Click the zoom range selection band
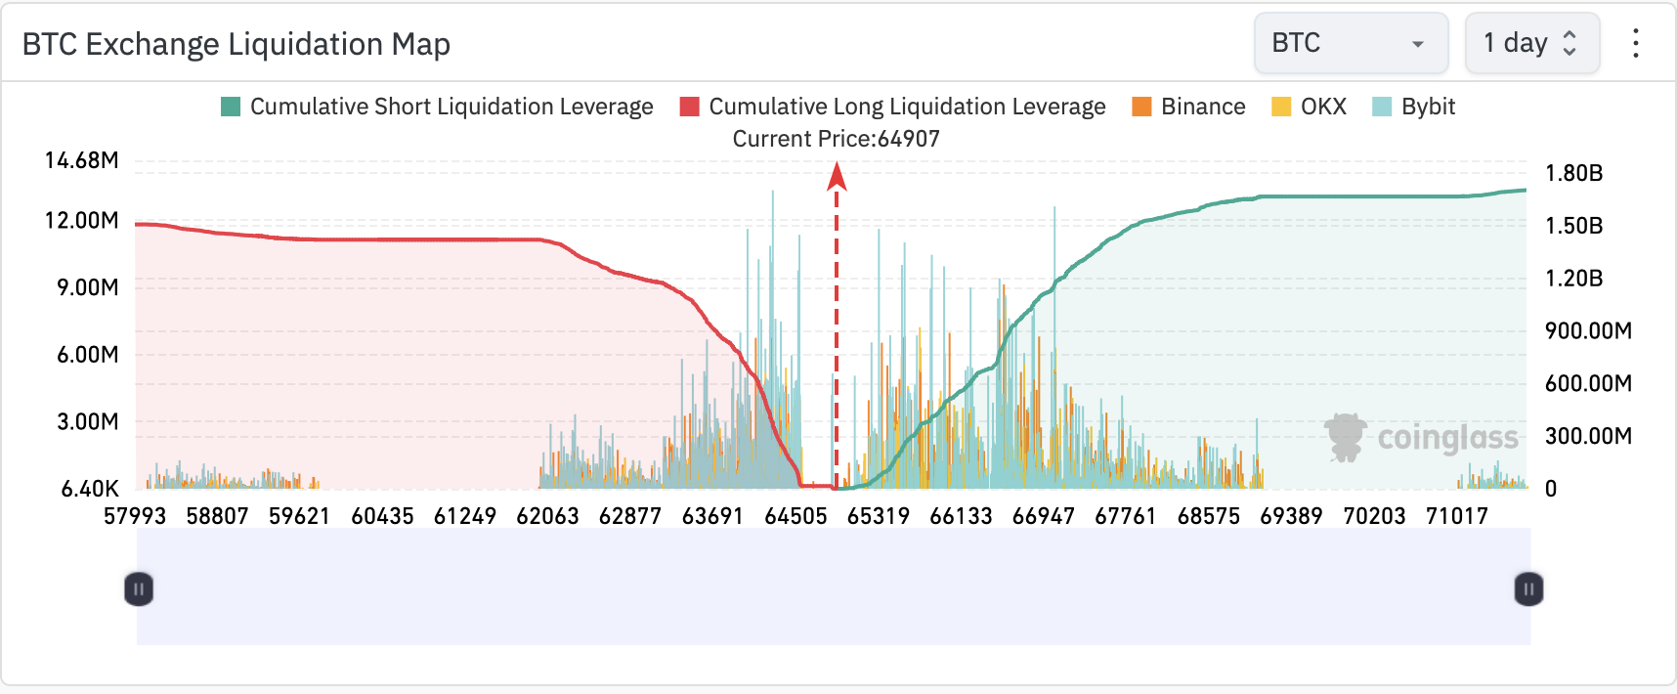Image resolution: width=1677 pixels, height=694 pixels. coord(834,586)
